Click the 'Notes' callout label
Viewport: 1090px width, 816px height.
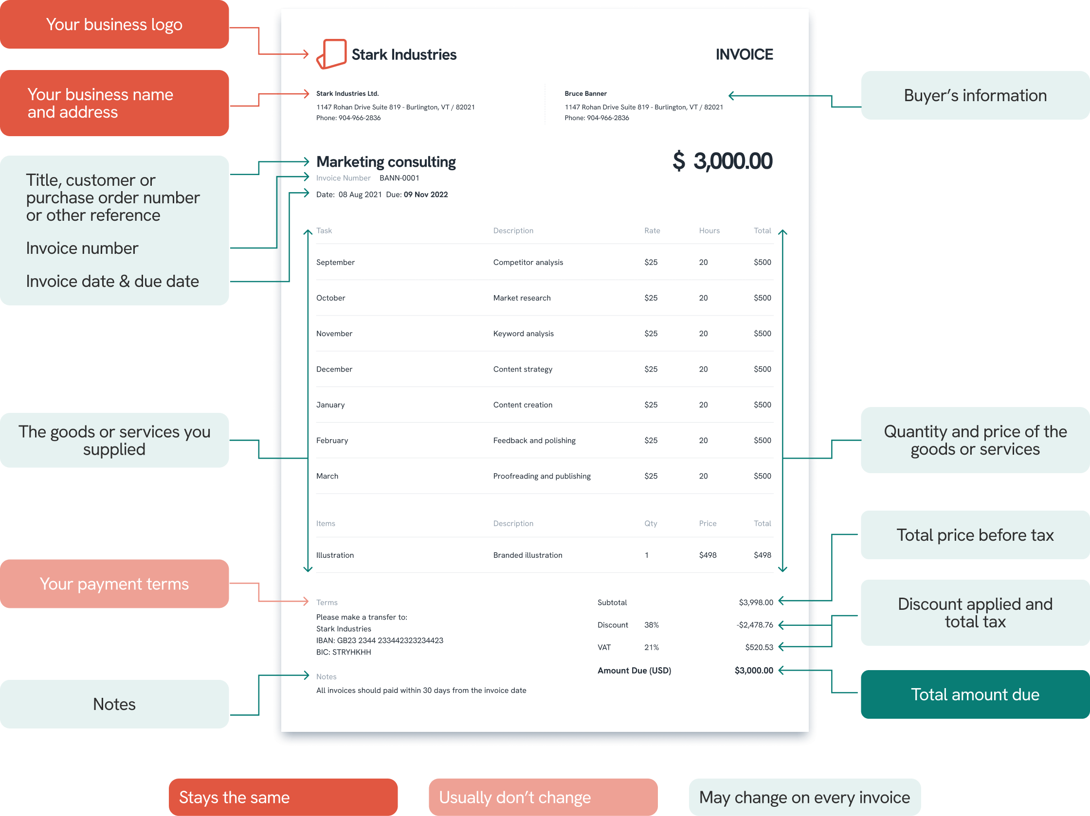point(114,704)
